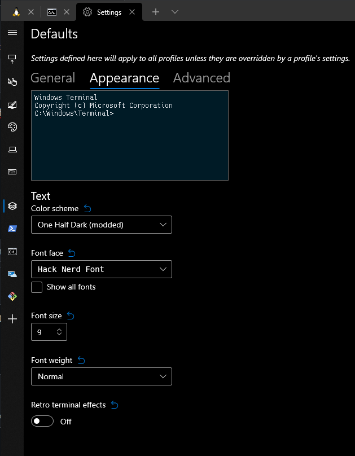Open the Windows PowerShell profile settings

pos(12,229)
